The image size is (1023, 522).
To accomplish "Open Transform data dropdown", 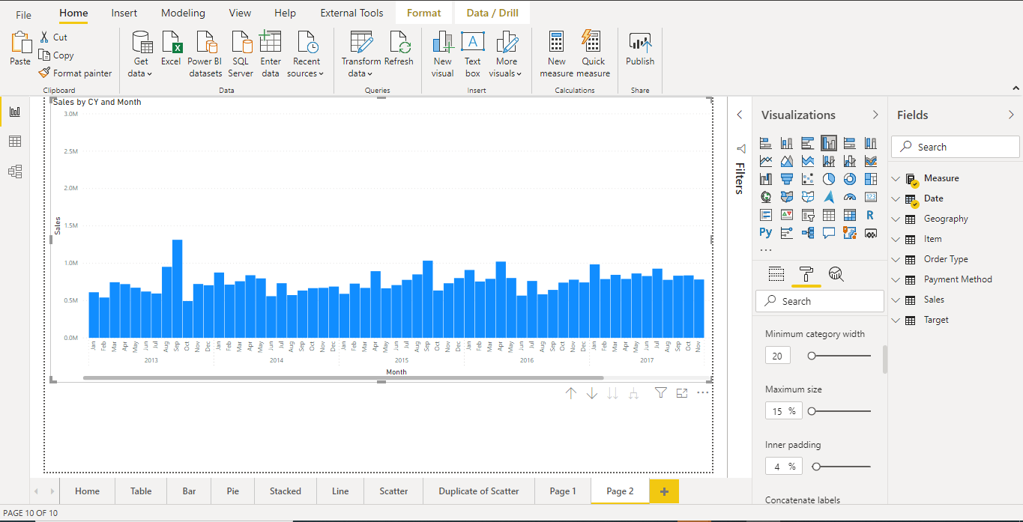I will 361,54.
